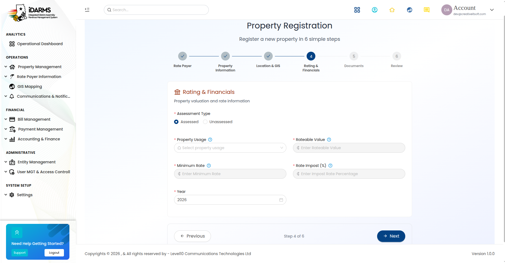Go to Review step 6

[x=397, y=56]
